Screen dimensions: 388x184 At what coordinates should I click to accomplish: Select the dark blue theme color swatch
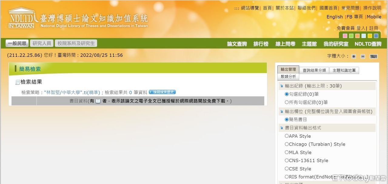[376, 36]
